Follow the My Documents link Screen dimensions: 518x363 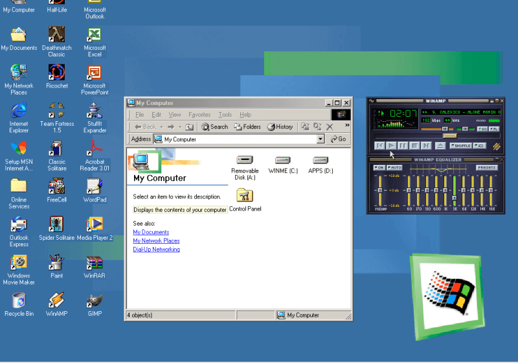point(151,232)
